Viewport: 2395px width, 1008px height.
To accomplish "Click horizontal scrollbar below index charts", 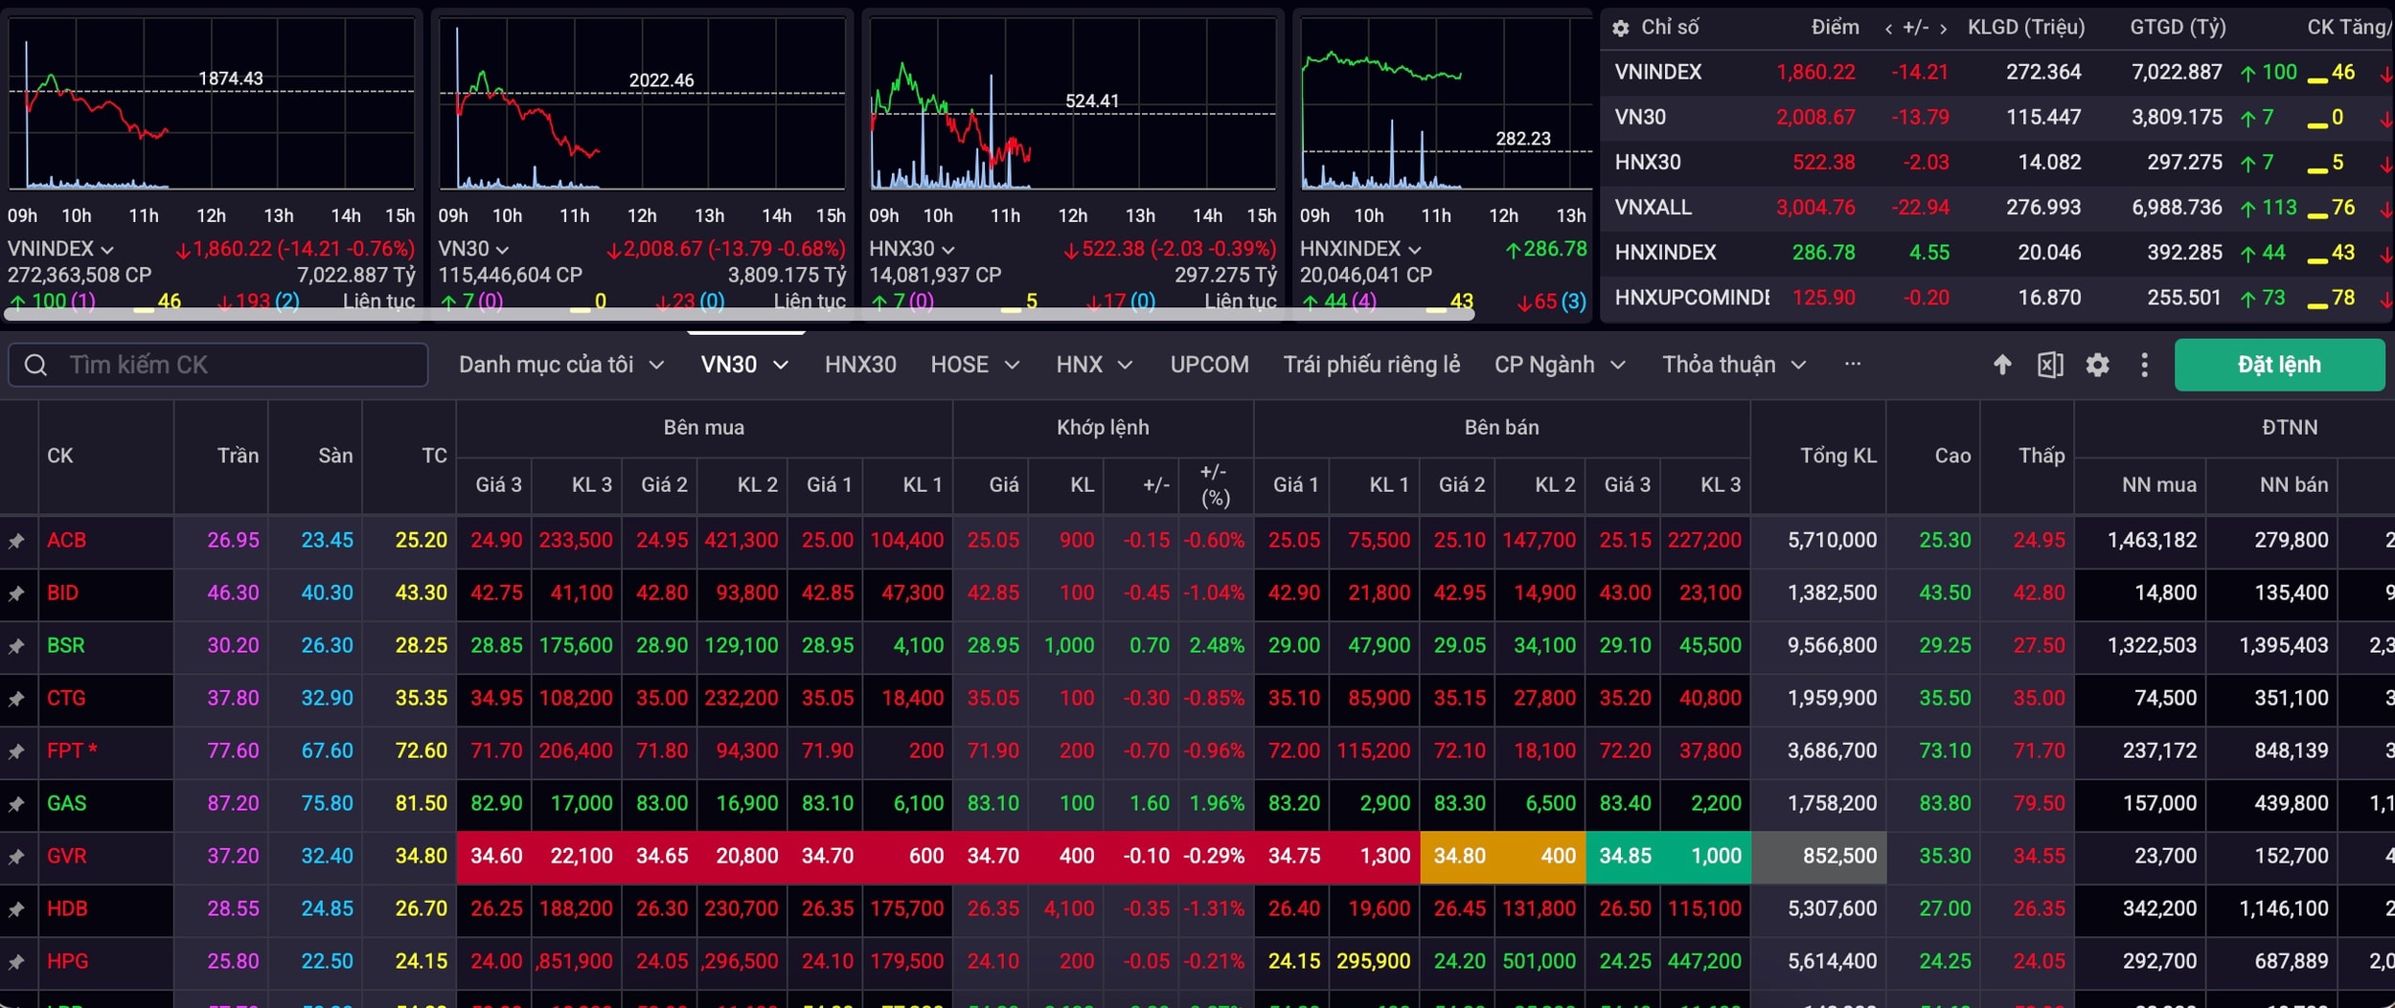I will tap(740, 313).
